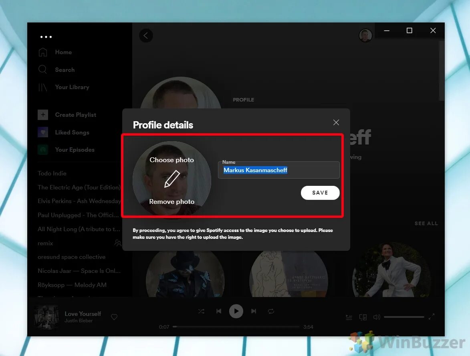Mute the volume speaker icon
The height and width of the screenshot is (356, 470).
(x=377, y=317)
